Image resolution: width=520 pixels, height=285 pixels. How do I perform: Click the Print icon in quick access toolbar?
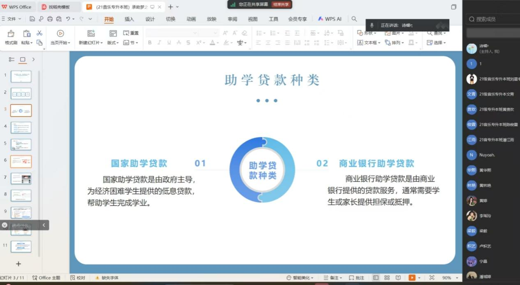click(50, 19)
